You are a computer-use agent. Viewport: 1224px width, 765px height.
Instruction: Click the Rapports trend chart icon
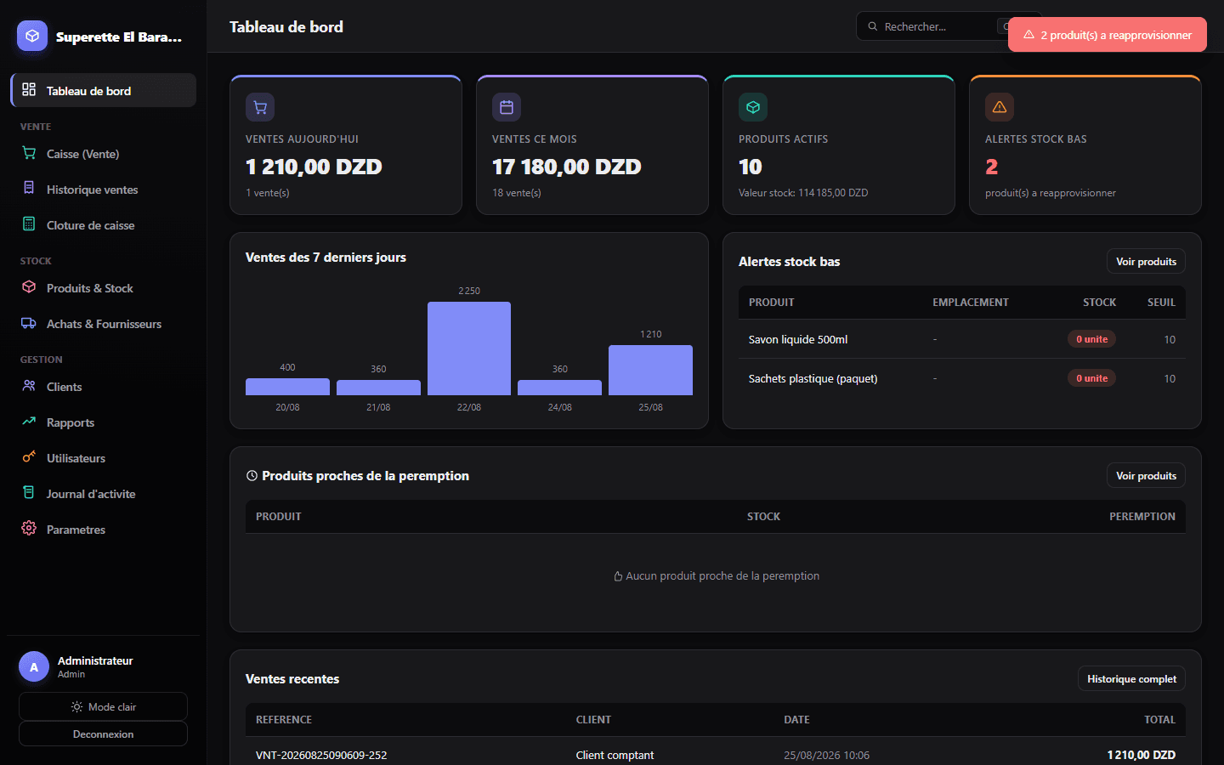coord(29,421)
